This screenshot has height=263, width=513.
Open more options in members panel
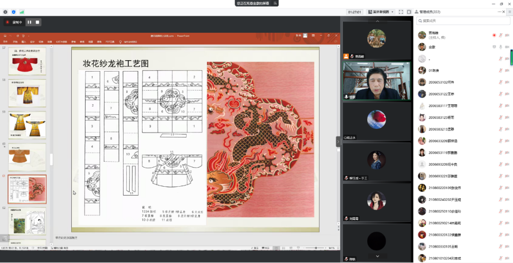(500, 12)
